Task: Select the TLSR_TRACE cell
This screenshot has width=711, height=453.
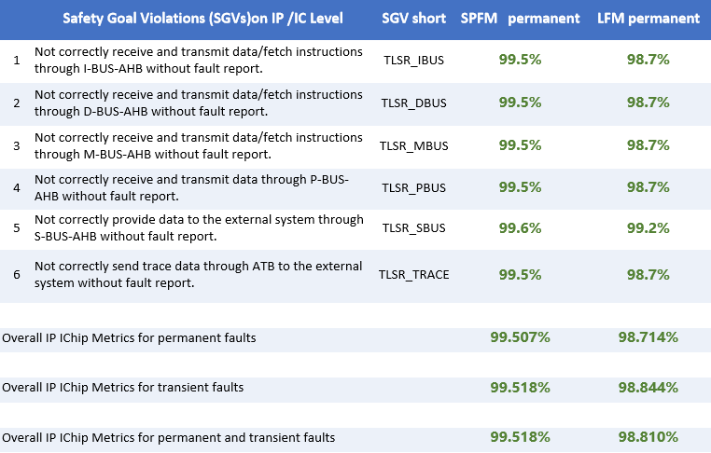Action: point(413,274)
